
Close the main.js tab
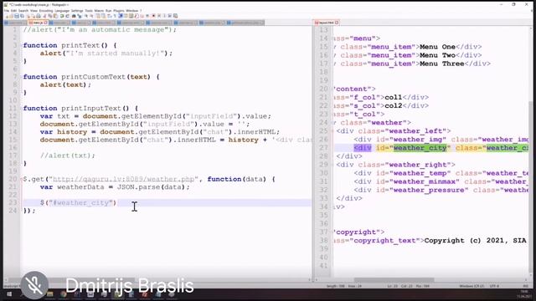click(x=46, y=23)
